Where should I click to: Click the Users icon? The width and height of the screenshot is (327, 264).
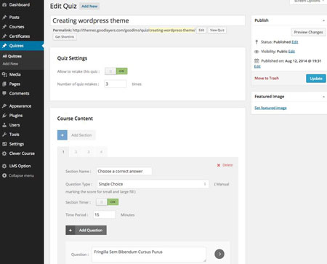point(4,125)
